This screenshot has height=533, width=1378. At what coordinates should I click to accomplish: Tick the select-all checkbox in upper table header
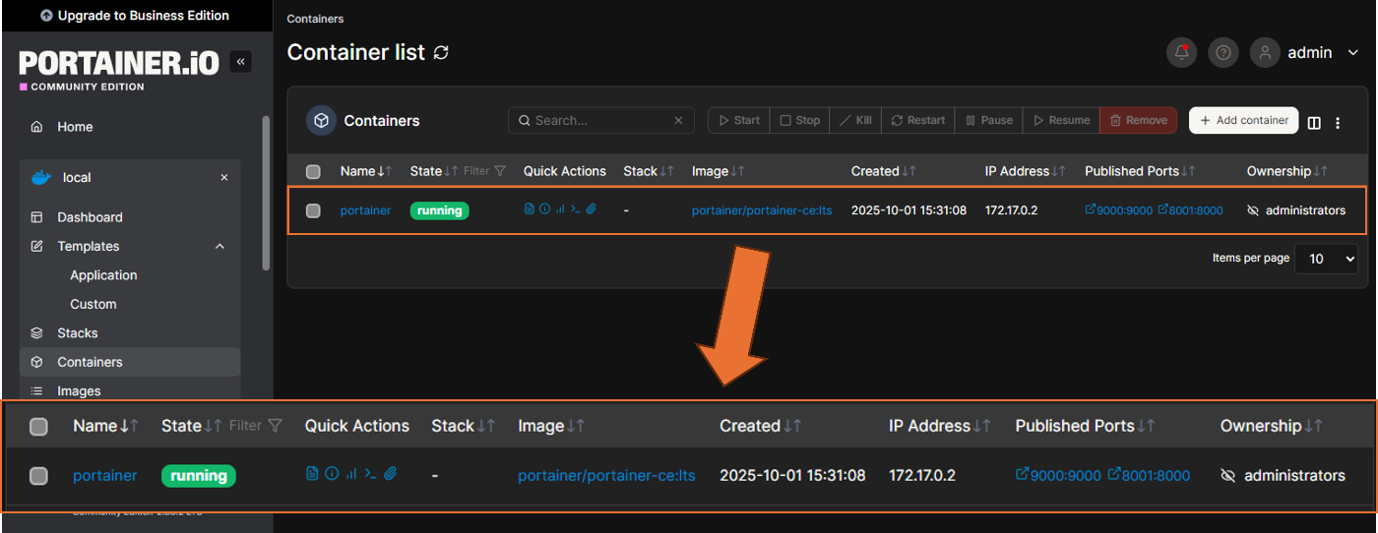pos(313,171)
